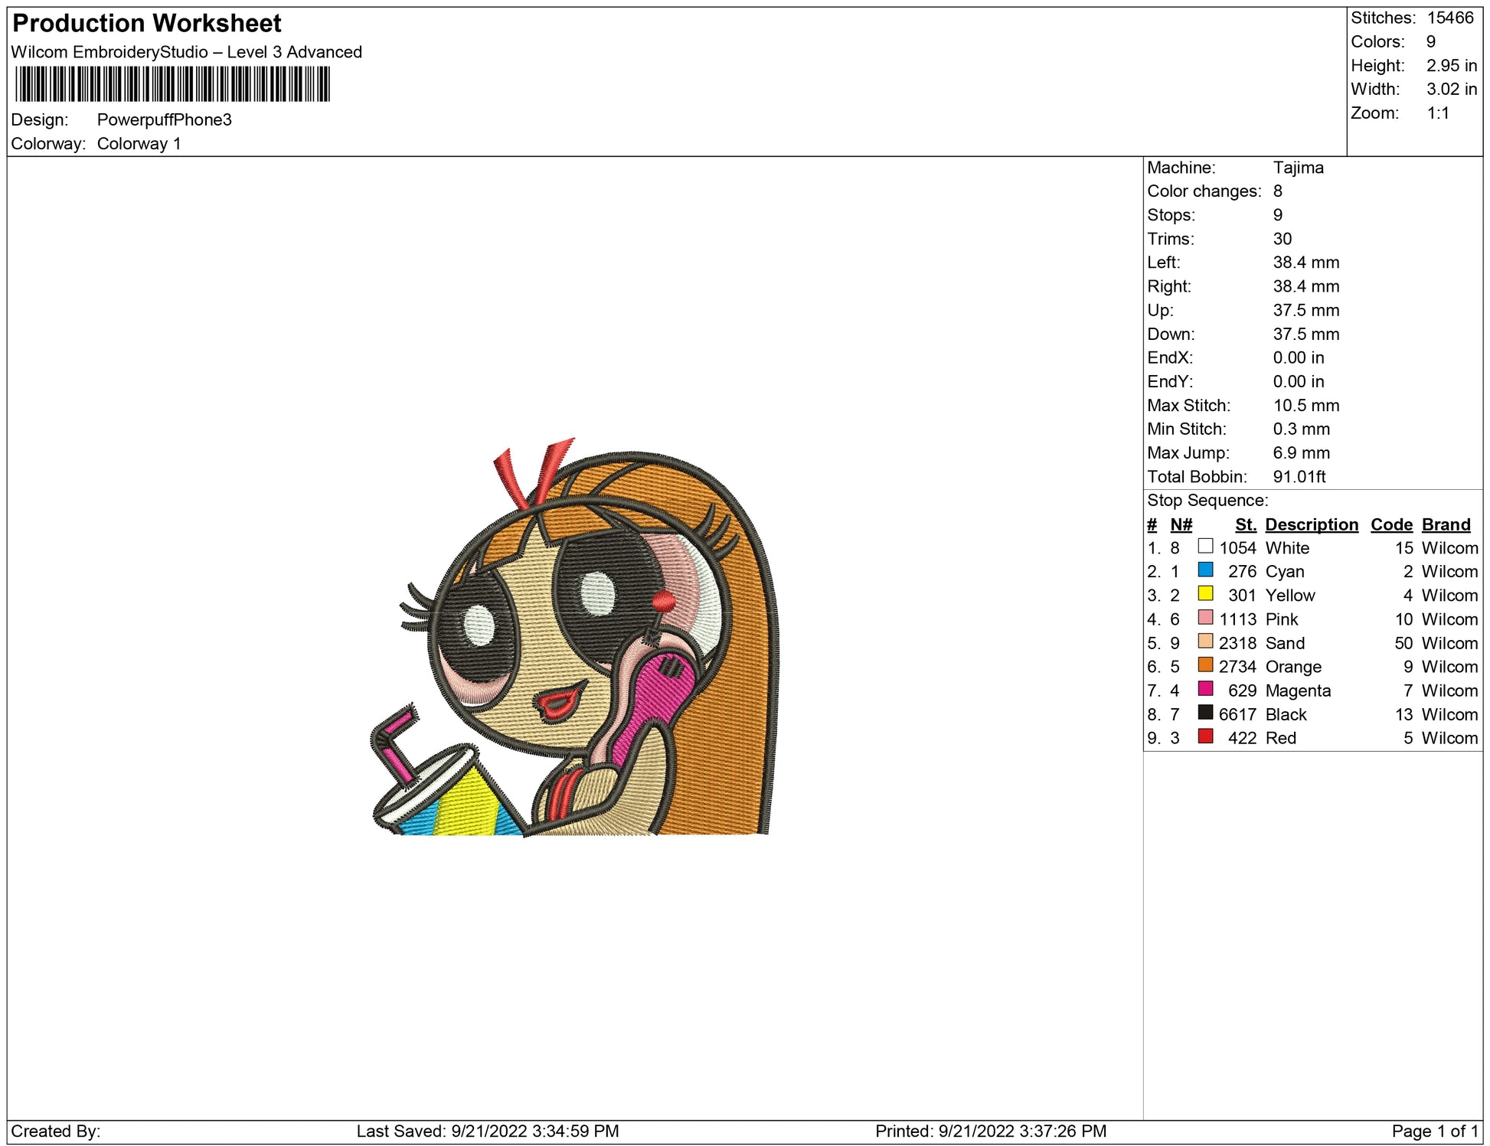Click the Magenta color swatch
This screenshot has height=1146, width=1490.
(1205, 688)
